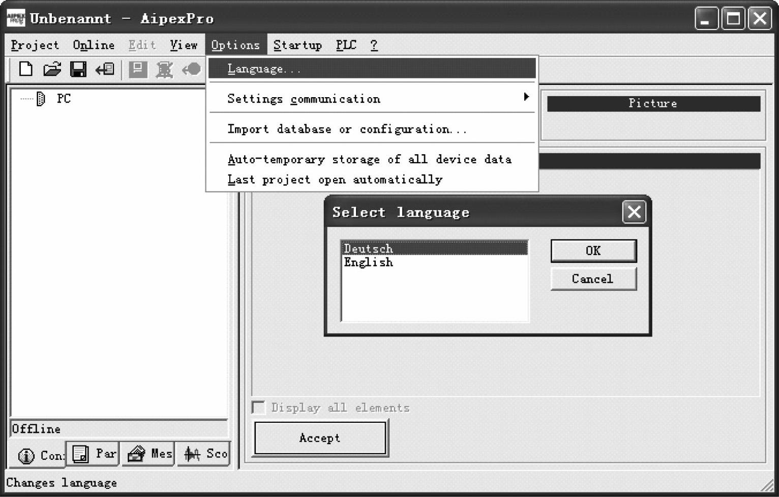This screenshot has width=779, height=497.
Task: Close the Select language dialog
Action: pyautogui.click(x=634, y=212)
